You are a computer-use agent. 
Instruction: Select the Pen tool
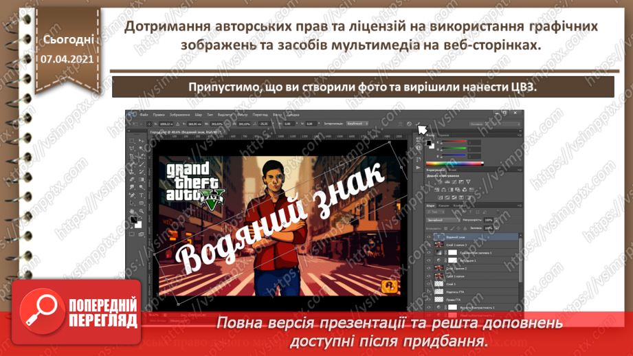coord(131,194)
